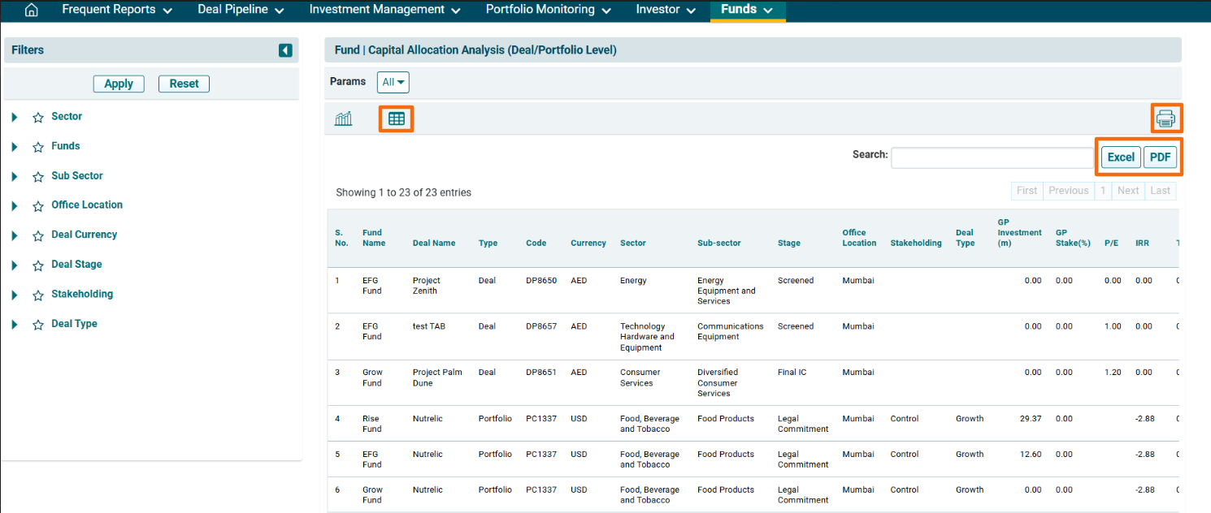Open the Params All dropdown

[393, 82]
